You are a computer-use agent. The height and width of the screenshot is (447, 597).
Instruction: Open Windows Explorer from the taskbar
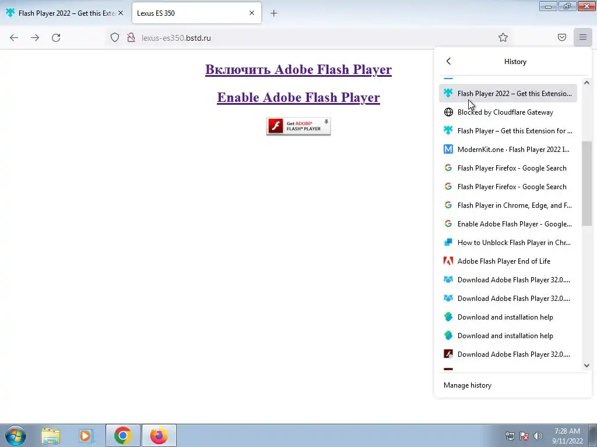click(x=51, y=435)
